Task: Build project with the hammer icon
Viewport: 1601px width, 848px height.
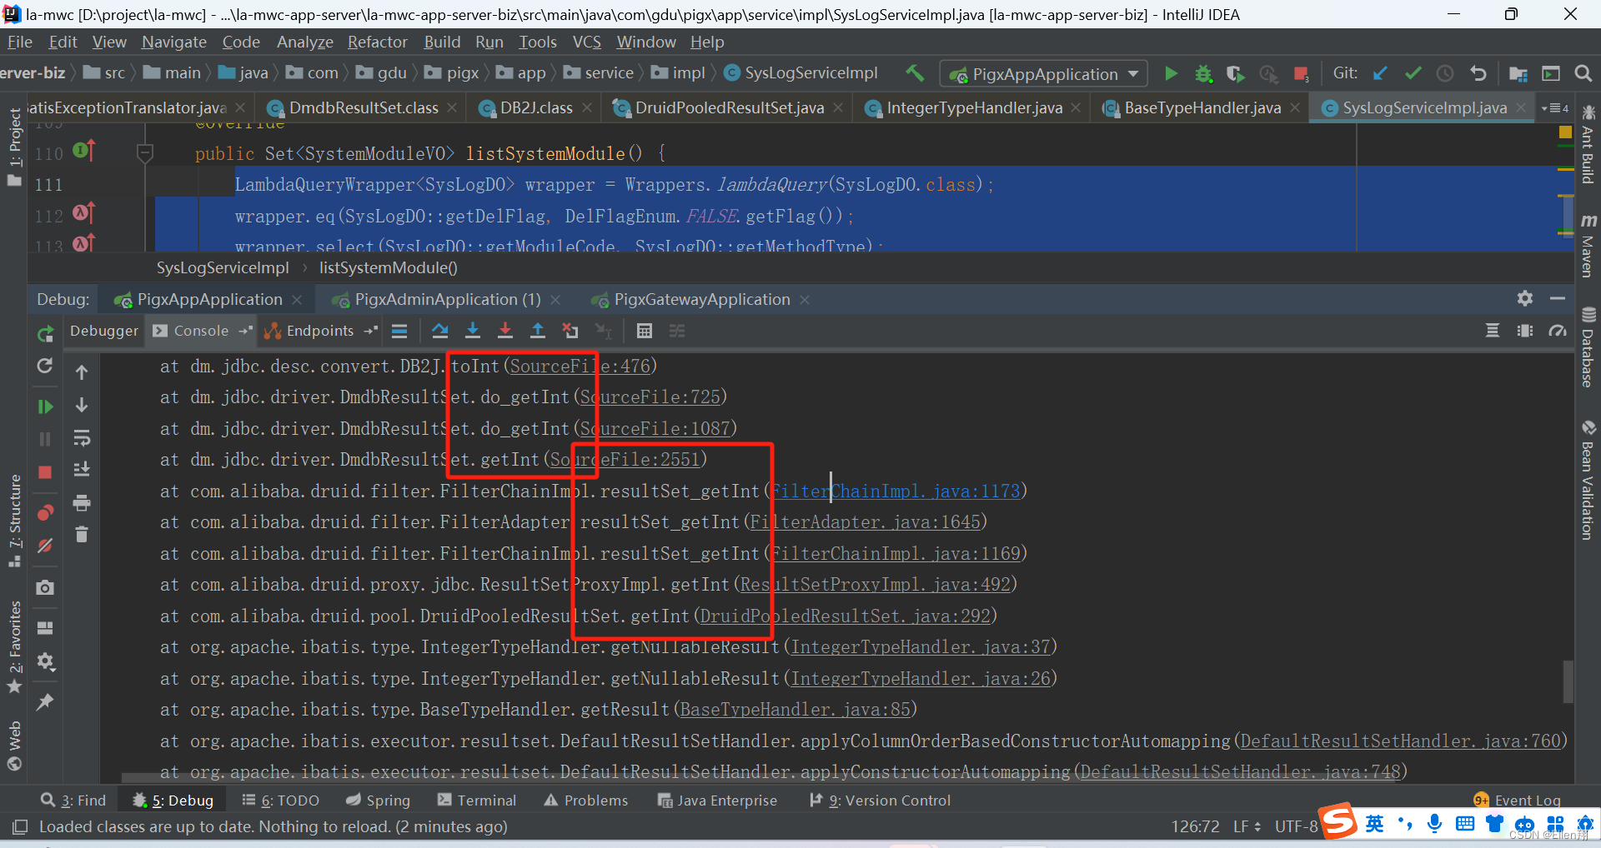Action: (915, 73)
